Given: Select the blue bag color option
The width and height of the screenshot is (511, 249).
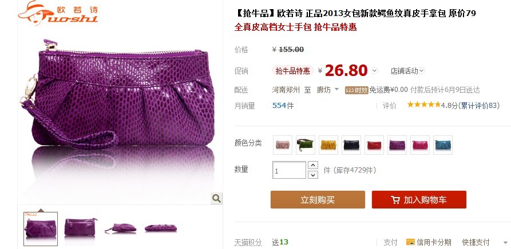Looking at the screenshot, I should click(x=442, y=144).
